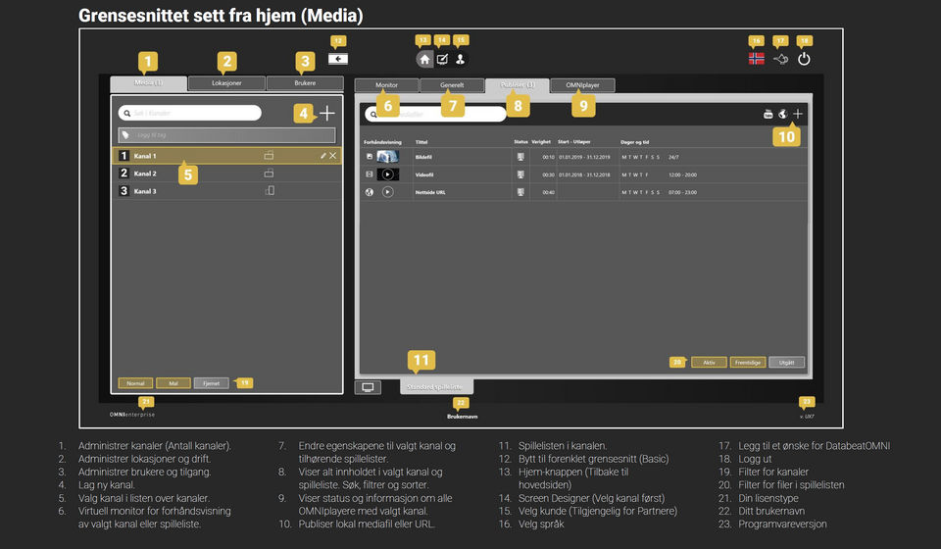The image size is (941, 549).
Task: Click the 01.01.2019 - 31.12.2019 date range
Action: coord(584,157)
